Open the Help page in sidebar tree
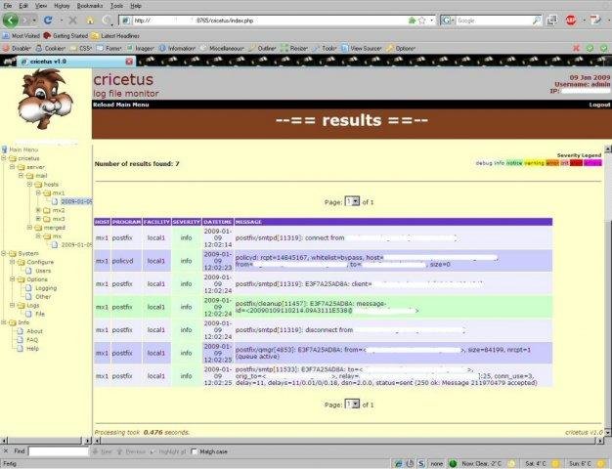 32,349
